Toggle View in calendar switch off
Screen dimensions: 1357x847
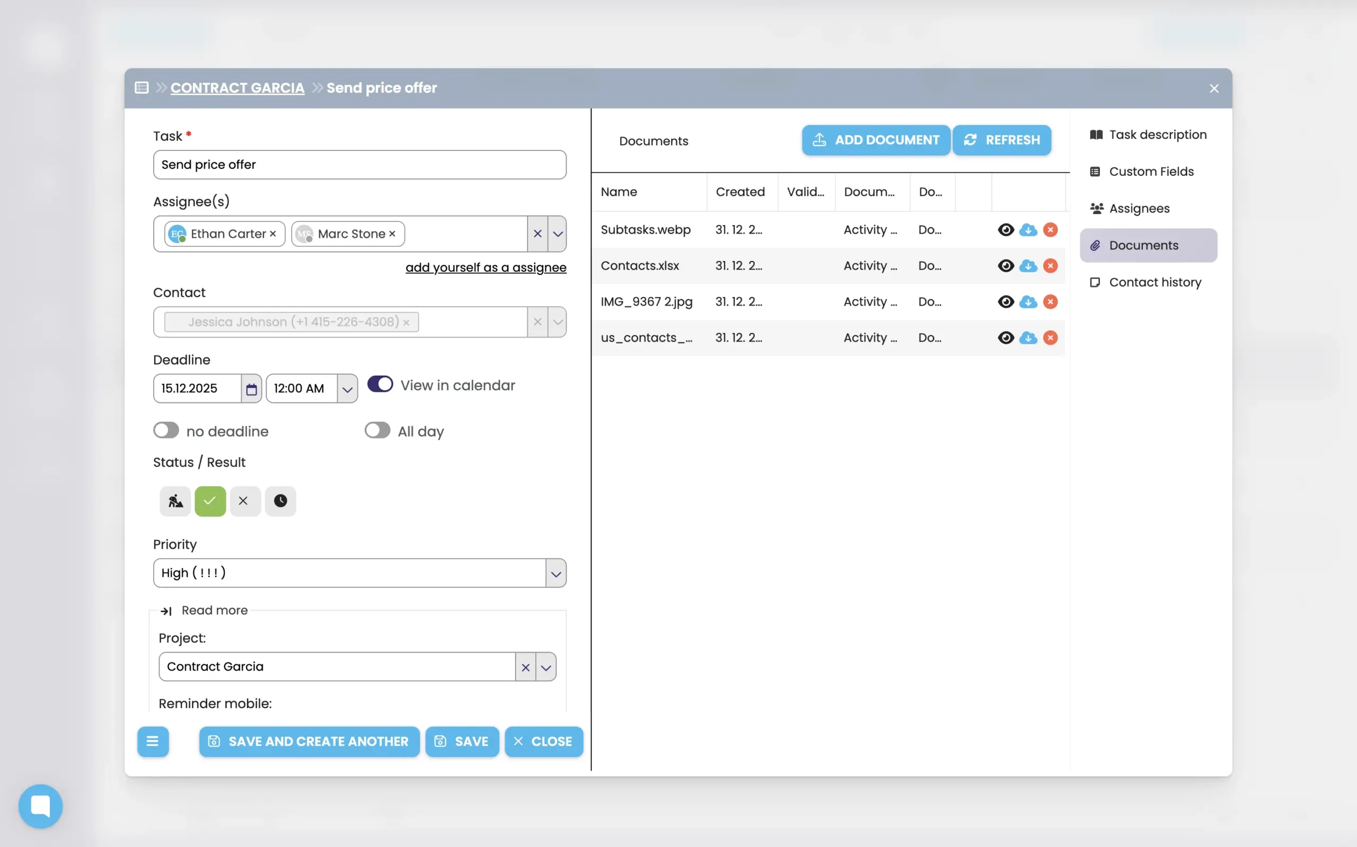click(380, 385)
